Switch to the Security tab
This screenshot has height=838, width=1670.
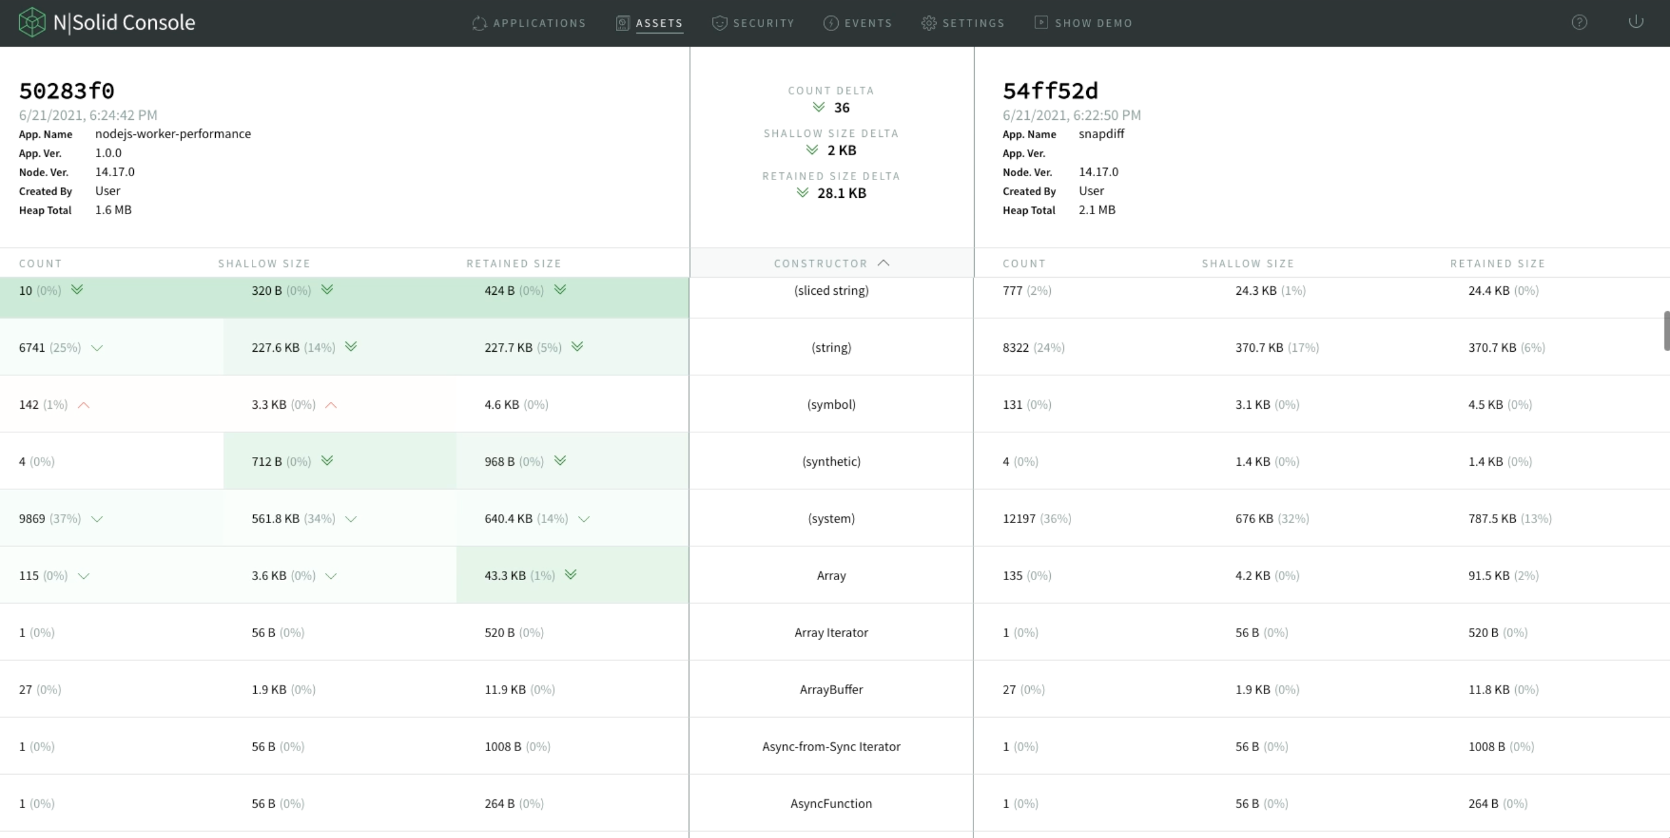pyautogui.click(x=763, y=23)
